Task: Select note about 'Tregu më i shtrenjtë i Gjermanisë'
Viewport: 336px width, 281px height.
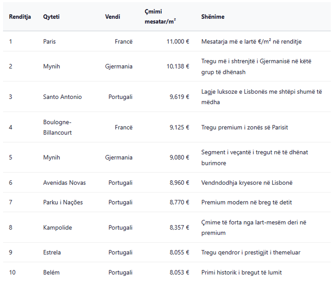Action: tap(256, 66)
